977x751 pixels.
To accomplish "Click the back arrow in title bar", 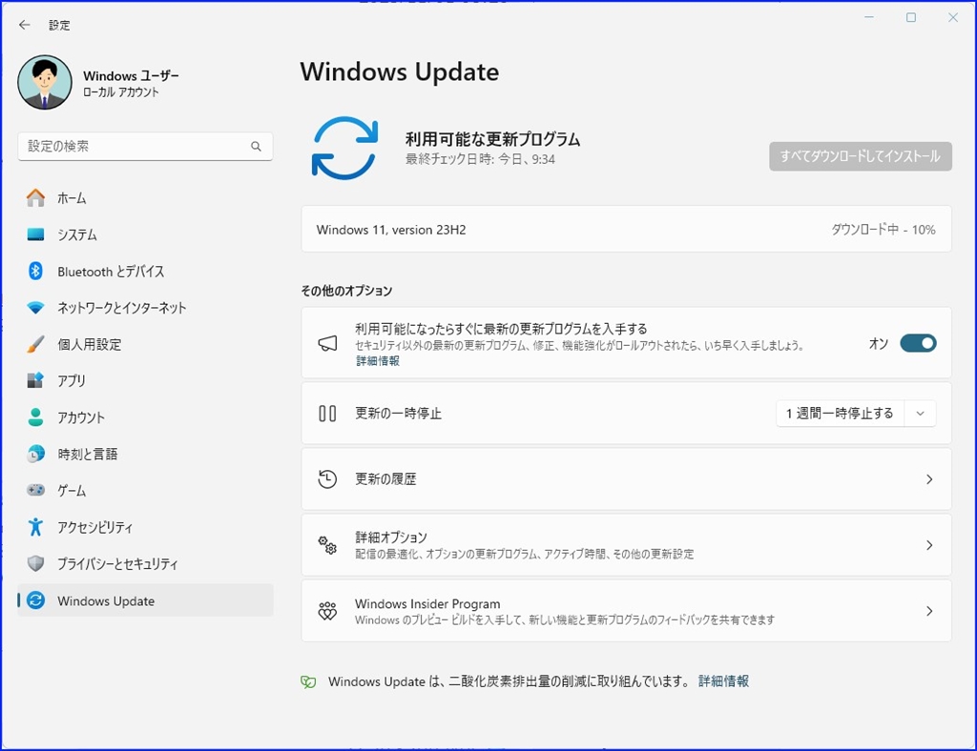I will (24, 25).
